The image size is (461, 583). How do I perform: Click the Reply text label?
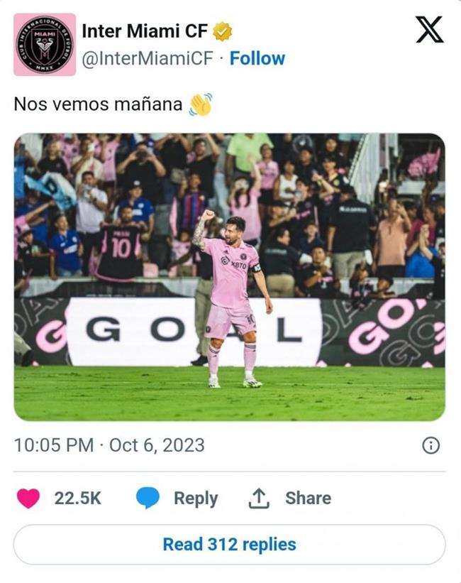point(196,498)
